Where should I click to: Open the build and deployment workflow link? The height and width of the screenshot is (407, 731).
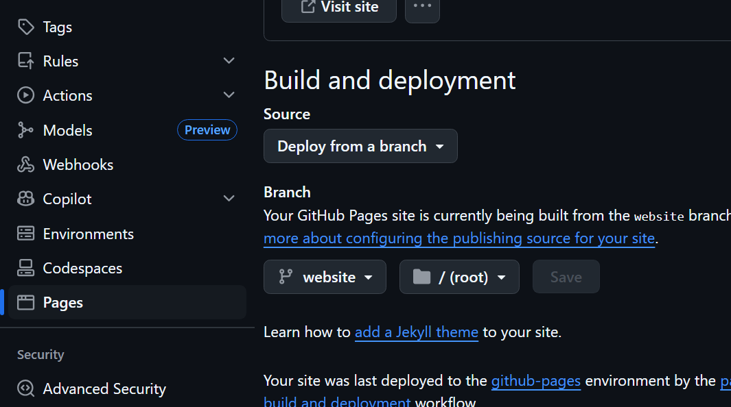(x=337, y=401)
